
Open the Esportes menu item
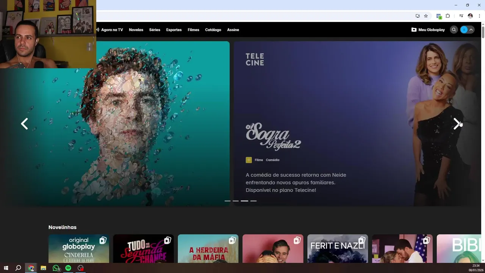[174, 30]
